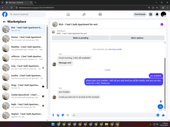Click More options button
The height and width of the screenshot is (127, 170).
(x=137, y=38)
